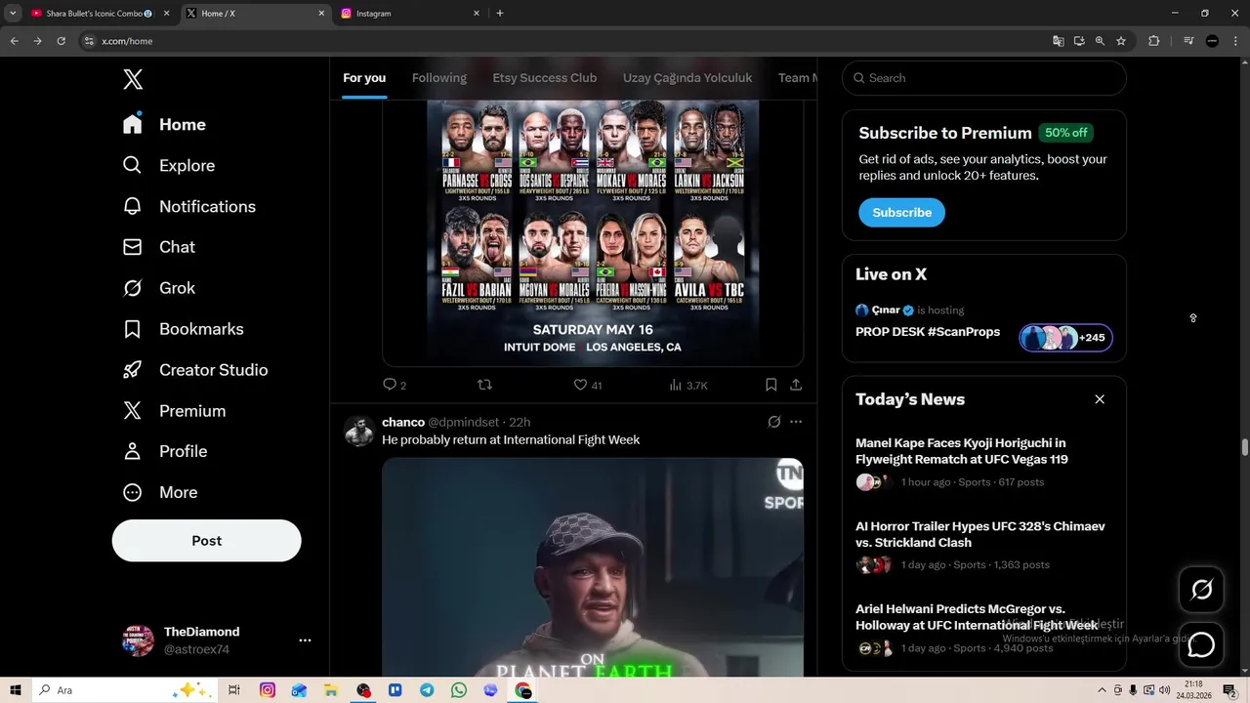1250x703 pixels.
Task: Open Windows Start menu
Action: (16, 690)
